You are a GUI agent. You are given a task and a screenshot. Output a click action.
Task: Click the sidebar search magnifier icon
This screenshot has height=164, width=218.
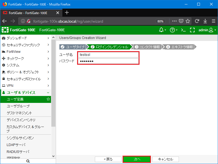pyautogui.click(x=28, y=161)
